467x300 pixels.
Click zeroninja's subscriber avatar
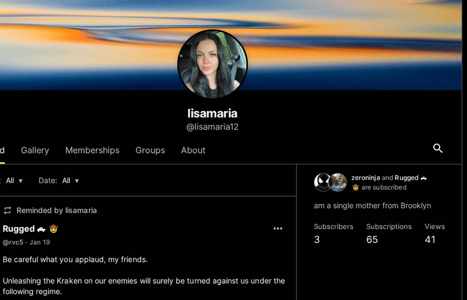pyautogui.click(x=322, y=182)
